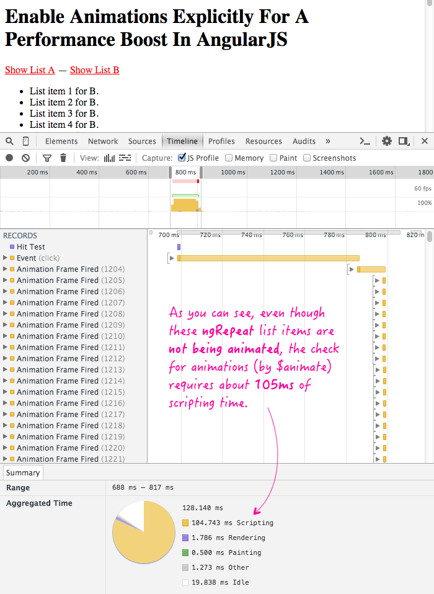Click the Show List B link
The image size is (434, 594).
(95, 70)
